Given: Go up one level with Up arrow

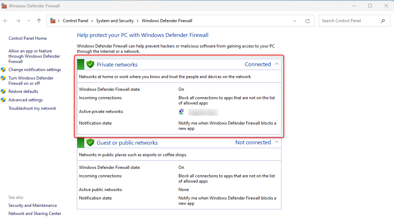Looking at the screenshot, I should tap(39, 21).
